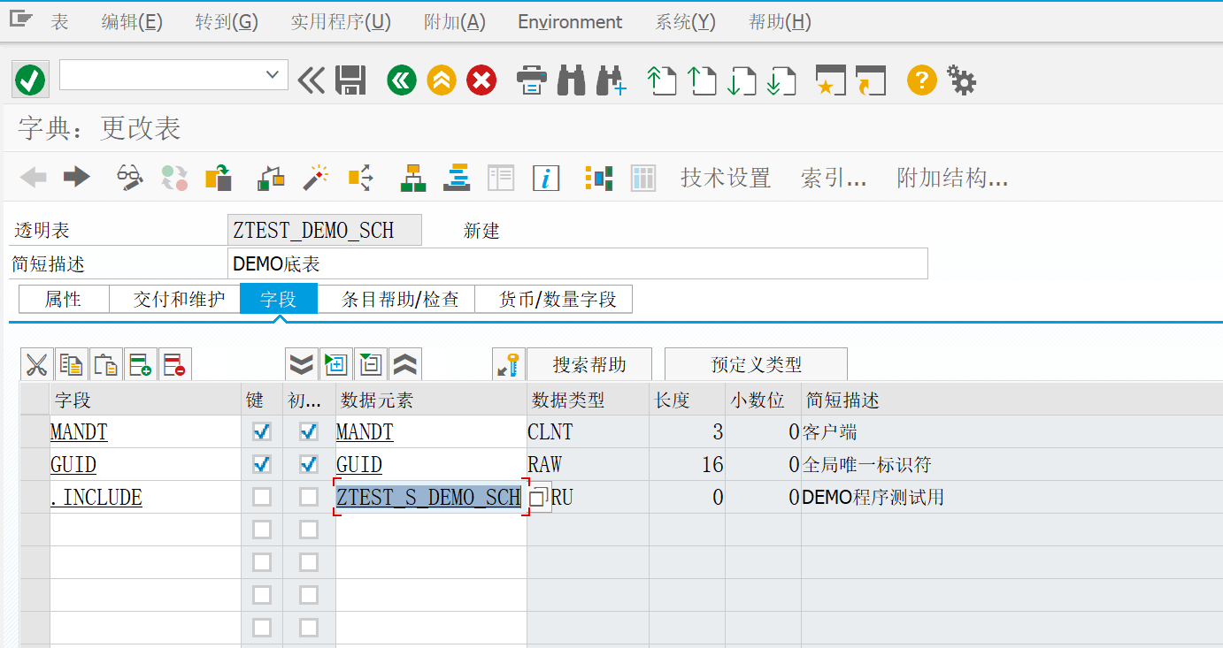Click the Activate magic wand icon

[x=315, y=178]
